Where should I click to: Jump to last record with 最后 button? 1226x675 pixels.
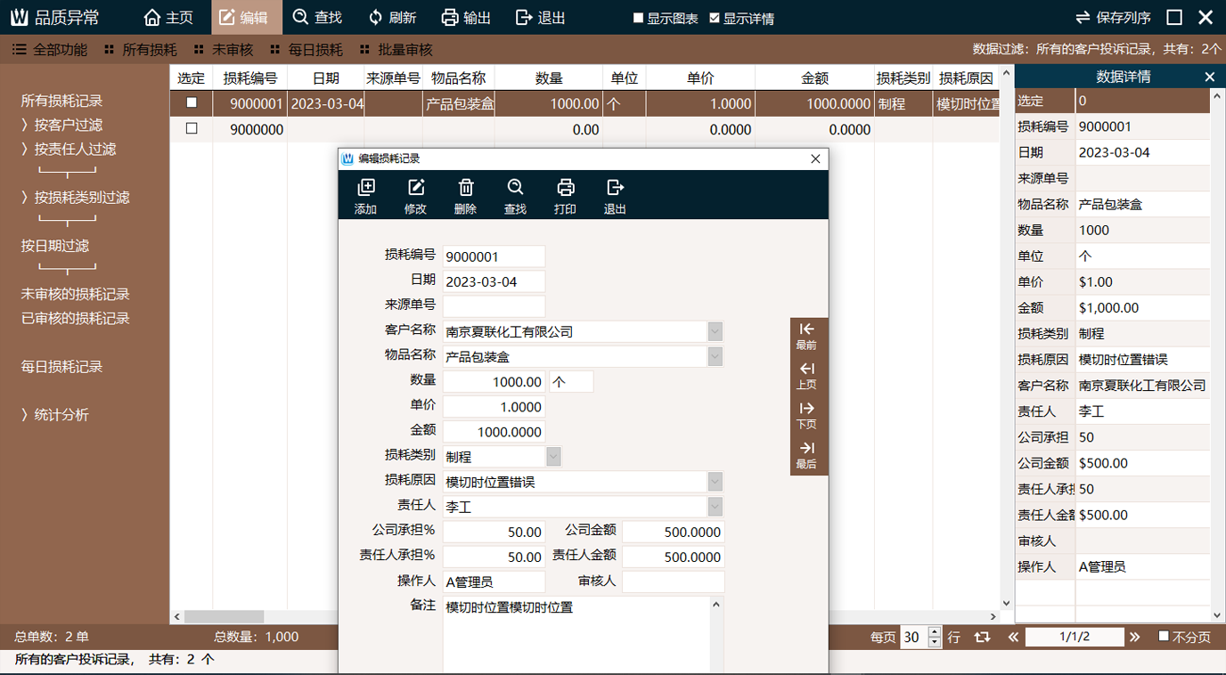click(x=806, y=454)
